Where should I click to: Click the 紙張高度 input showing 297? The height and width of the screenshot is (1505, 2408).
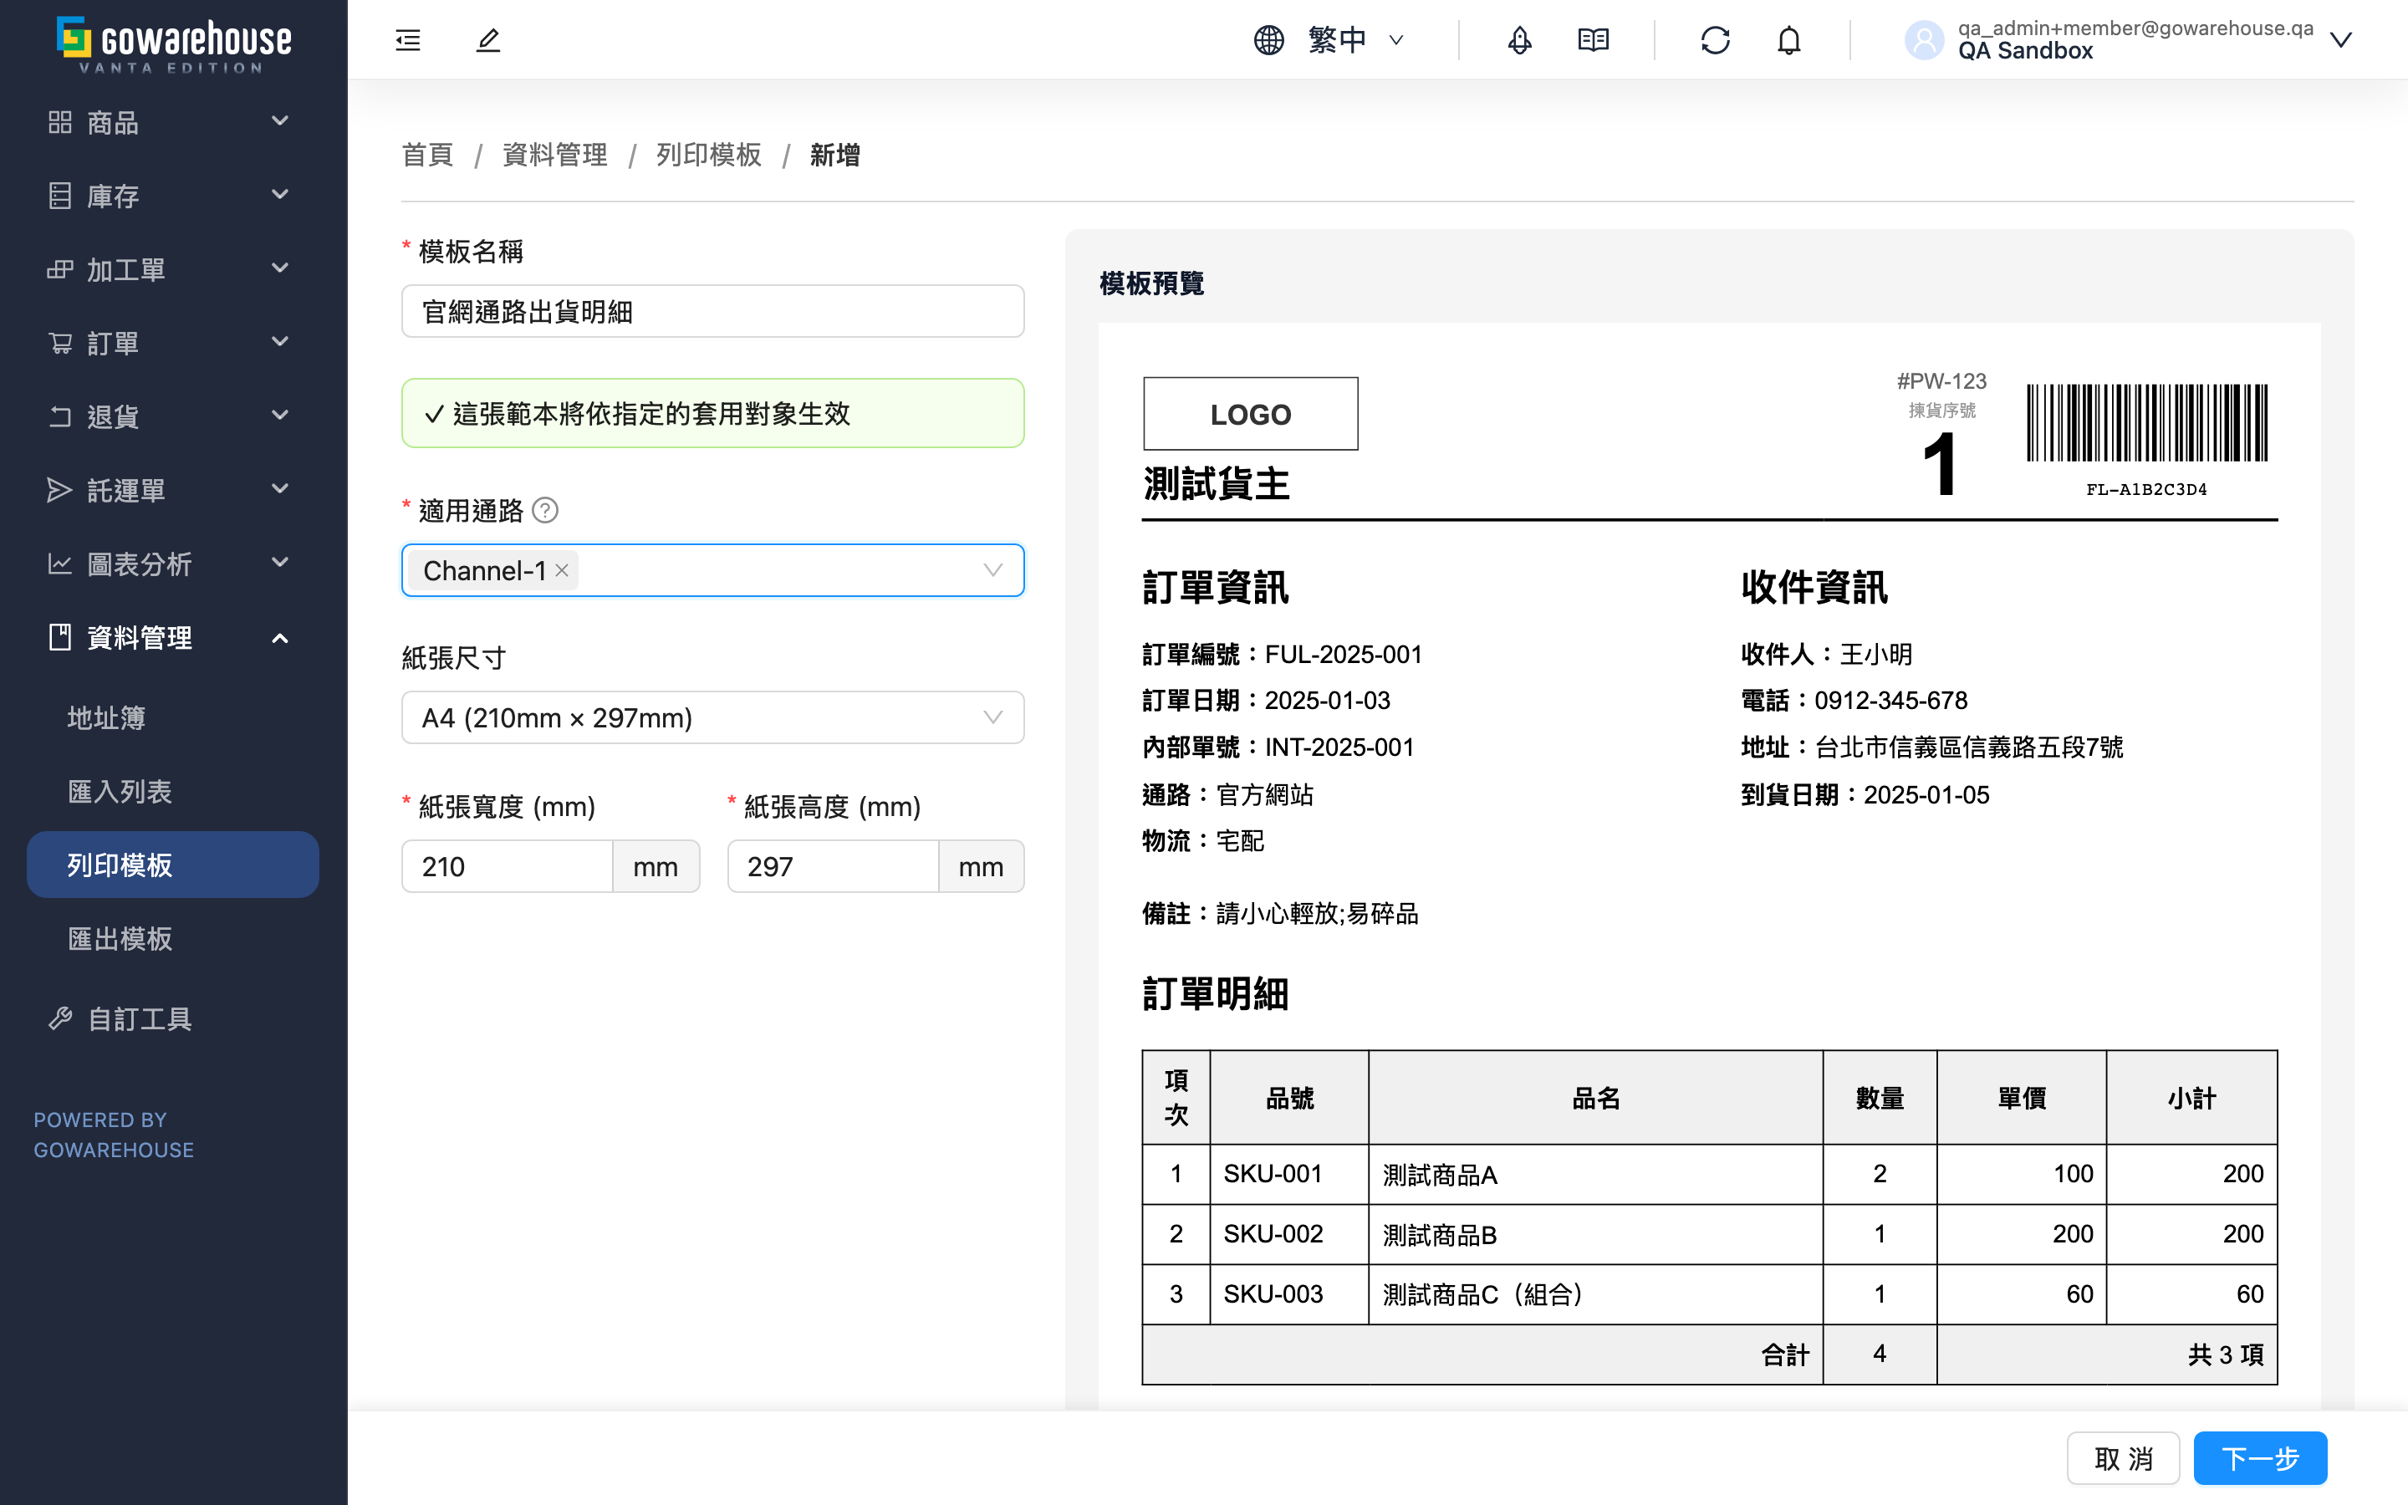[833, 866]
